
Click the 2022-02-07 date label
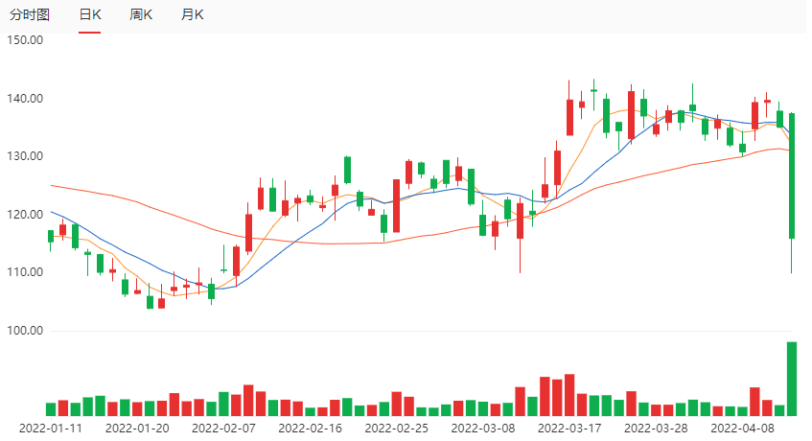click(224, 429)
